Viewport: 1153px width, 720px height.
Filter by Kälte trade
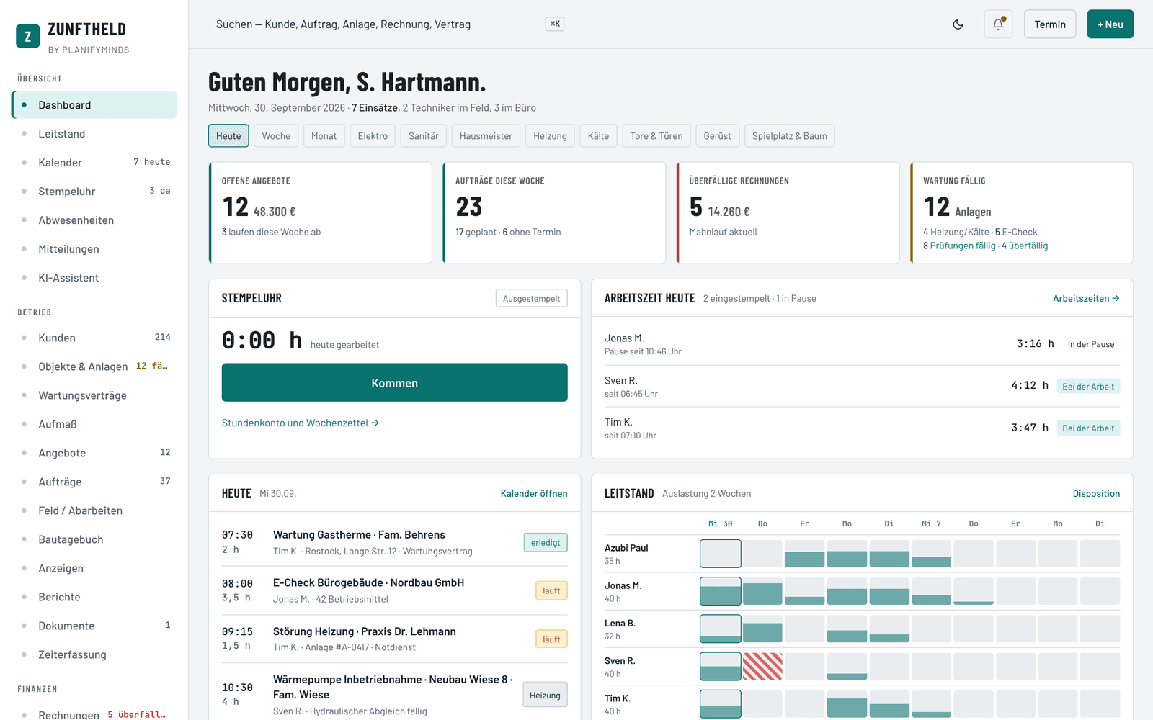(598, 136)
